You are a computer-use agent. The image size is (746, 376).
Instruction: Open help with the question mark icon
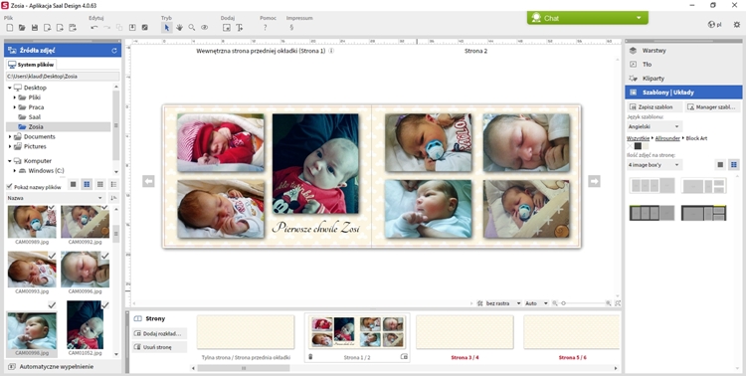coord(265,28)
